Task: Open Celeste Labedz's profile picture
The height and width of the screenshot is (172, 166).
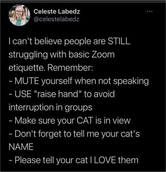Action: [x=19, y=15]
